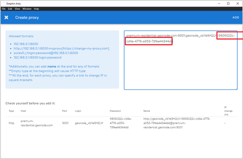Click the IP change link column header
Viewport: 243px width, 159px height.
coord(228,111)
